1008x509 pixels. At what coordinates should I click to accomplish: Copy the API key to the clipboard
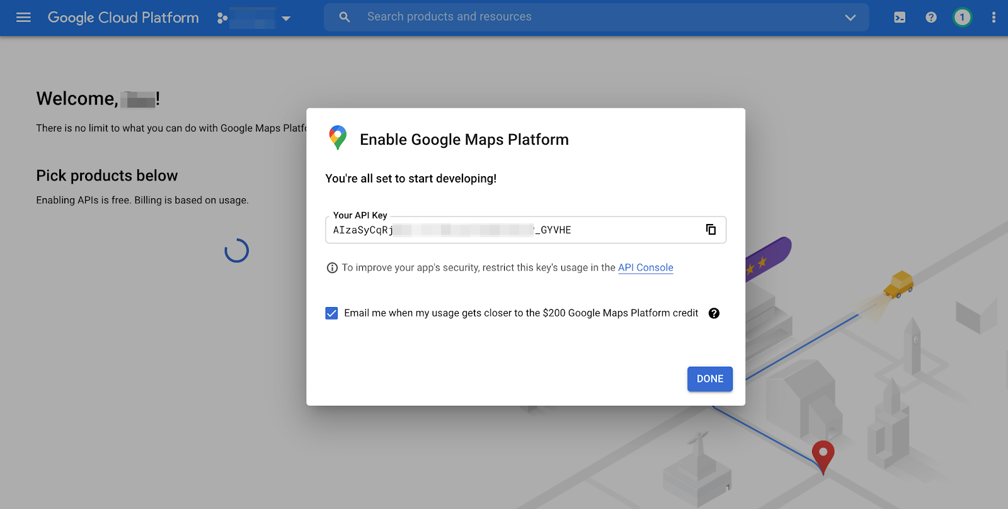click(x=711, y=230)
